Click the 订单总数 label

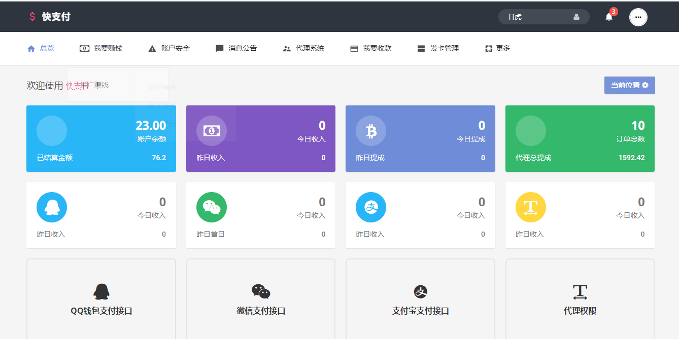[630, 139]
